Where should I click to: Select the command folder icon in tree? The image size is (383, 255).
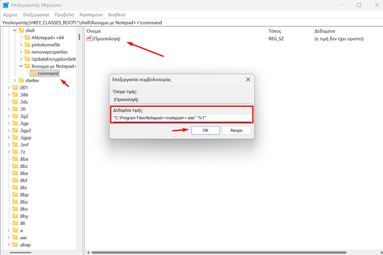33,73
